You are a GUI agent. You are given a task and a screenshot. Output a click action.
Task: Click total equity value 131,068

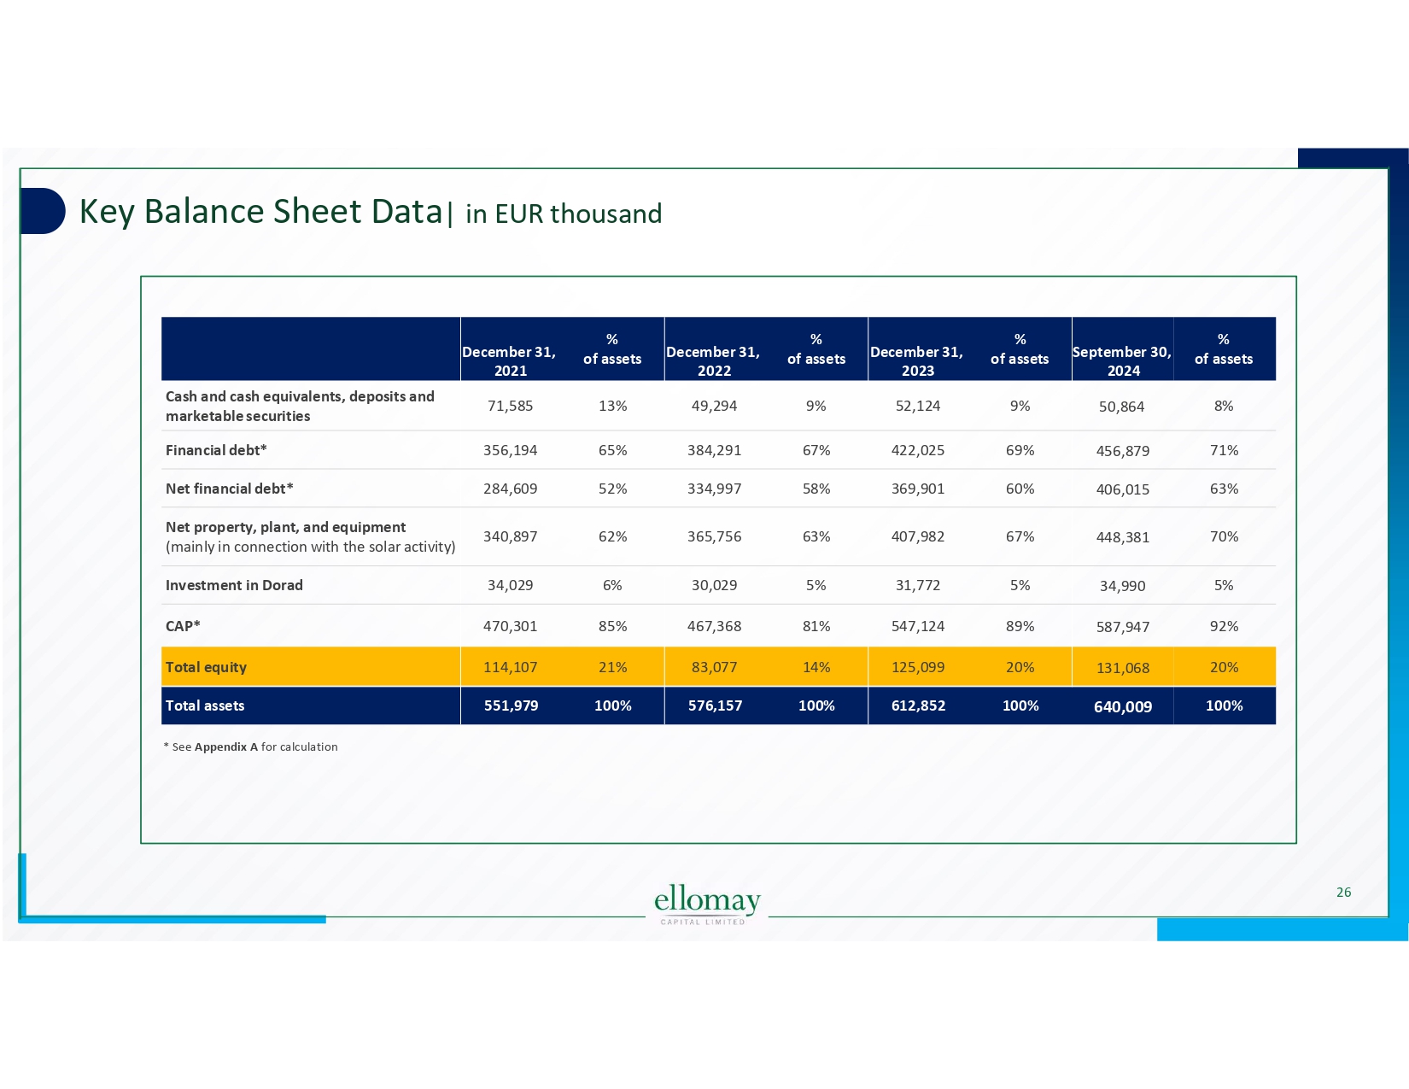coord(1123,669)
